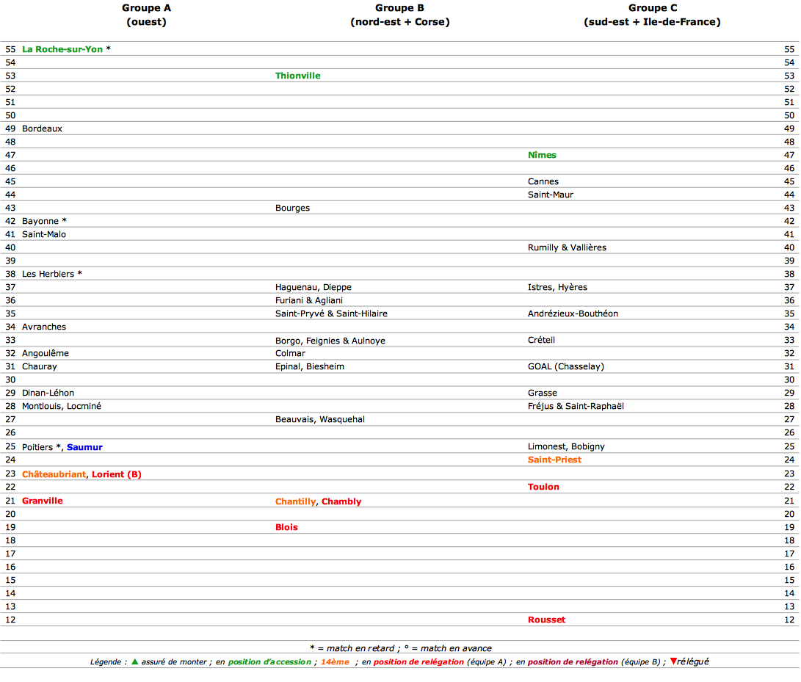Image resolution: width=801 pixels, height=682 pixels.
Task: Select orange Chantilly team name
Action: [x=295, y=501]
